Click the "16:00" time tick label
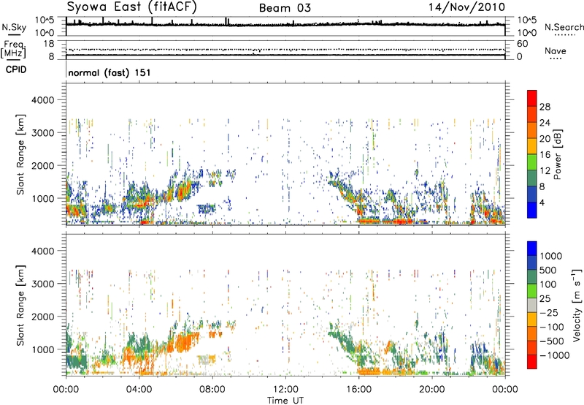Viewport: 584px width, 405px height. point(358,390)
